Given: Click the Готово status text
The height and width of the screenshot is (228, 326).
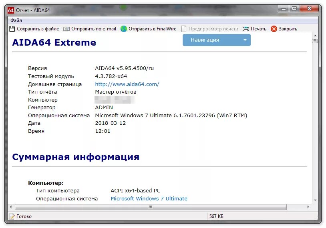Looking at the screenshot, I should pos(24,216).
